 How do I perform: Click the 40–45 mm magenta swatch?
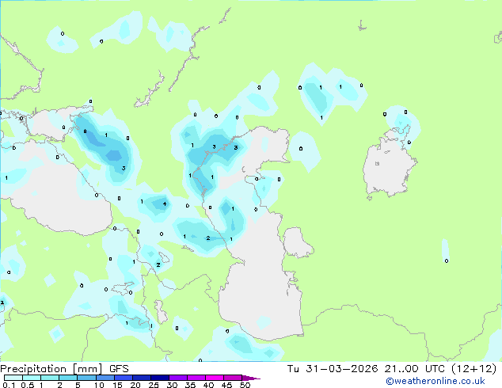click(x=215, y=378)
